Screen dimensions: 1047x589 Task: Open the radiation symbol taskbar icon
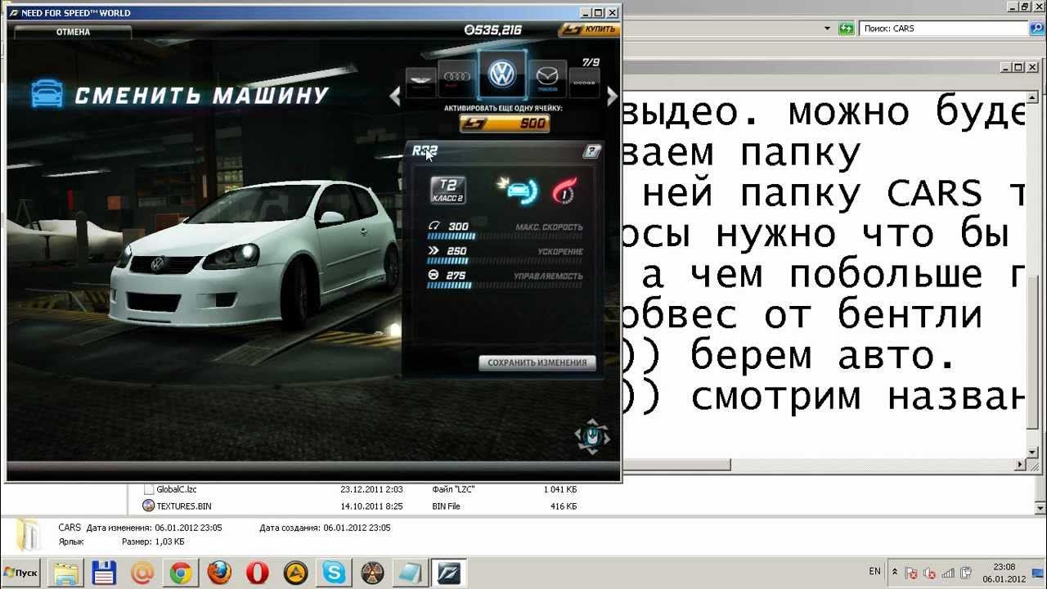(372, 573)
